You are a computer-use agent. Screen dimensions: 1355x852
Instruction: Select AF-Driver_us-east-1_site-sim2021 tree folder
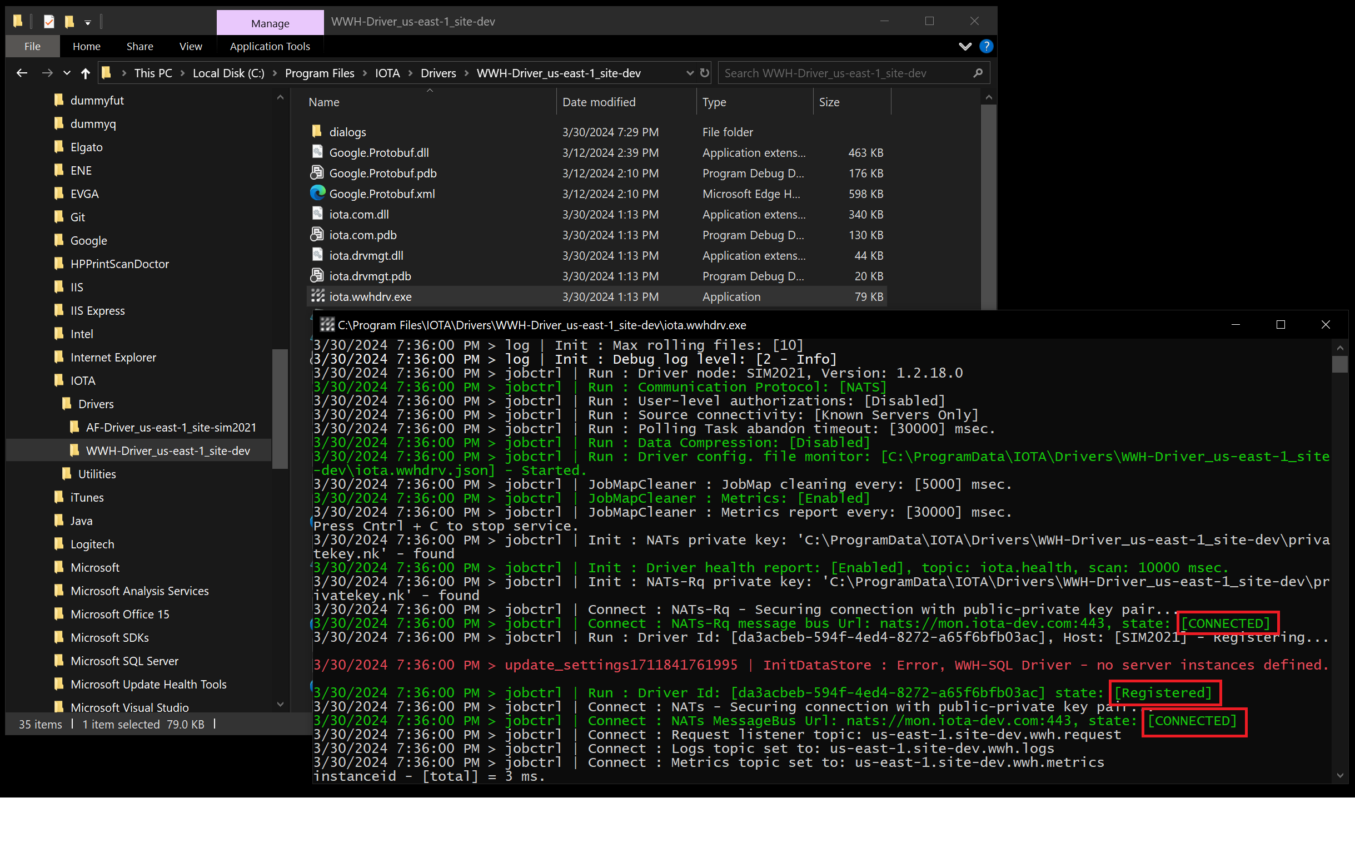click(x=171, y=428)
